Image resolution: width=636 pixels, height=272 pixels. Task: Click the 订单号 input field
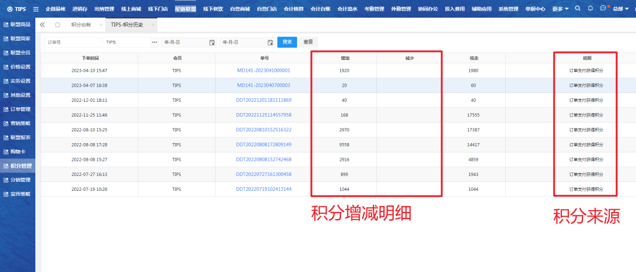tap(72, 42)
